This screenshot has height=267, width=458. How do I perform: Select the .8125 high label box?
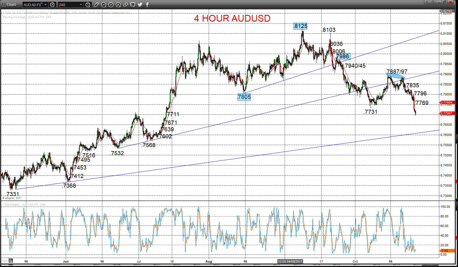(x=300, y=26)
